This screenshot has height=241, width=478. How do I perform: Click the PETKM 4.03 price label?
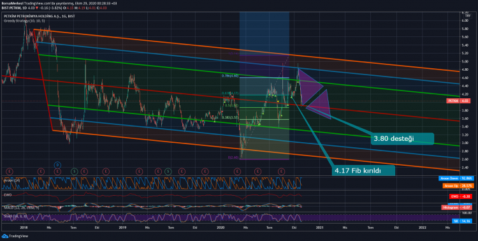(458, 101)
